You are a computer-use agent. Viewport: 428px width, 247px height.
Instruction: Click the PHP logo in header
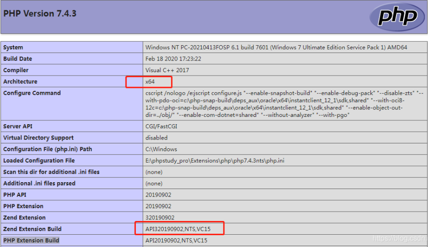pyautogui.click(x=397, y=17)
